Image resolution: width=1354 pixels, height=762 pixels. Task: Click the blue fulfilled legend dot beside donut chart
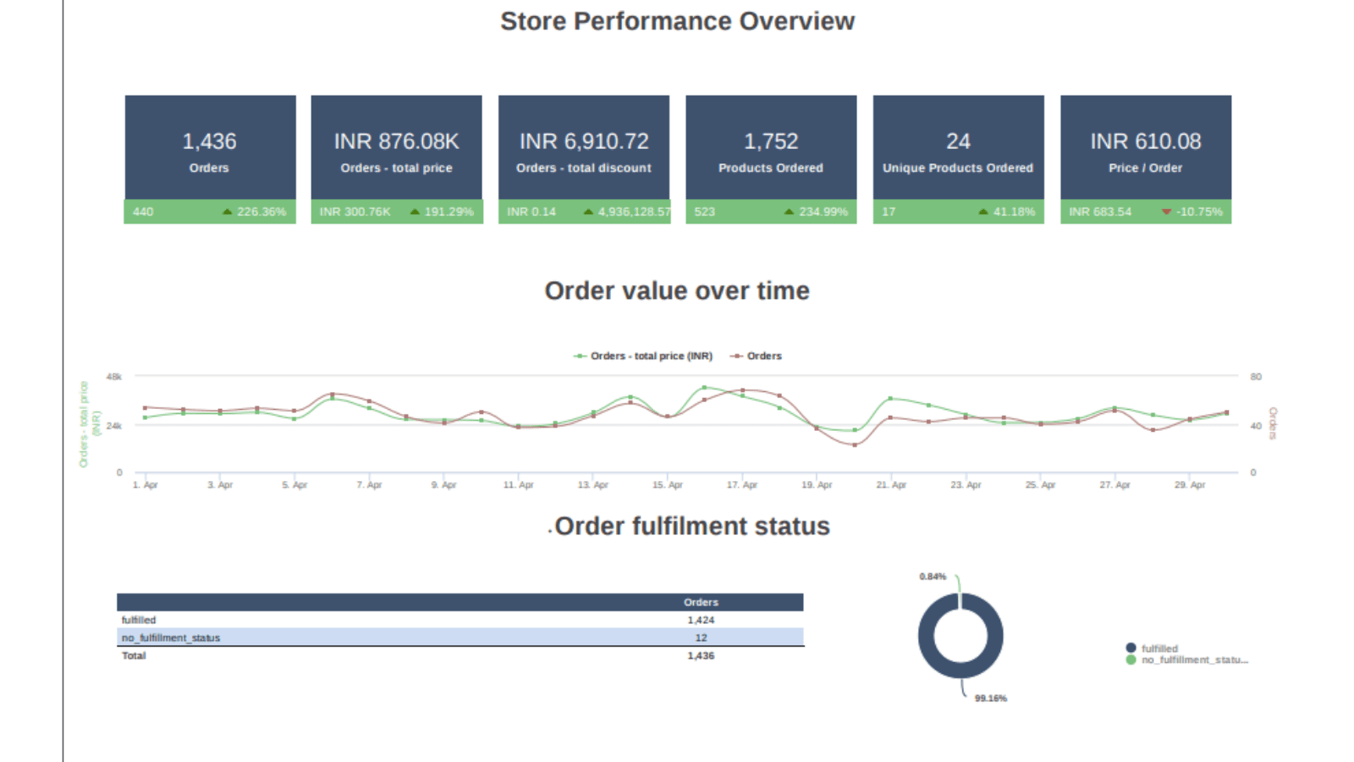(1129, 648)
